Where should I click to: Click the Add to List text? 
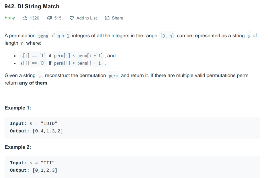(x=87, y=18)
